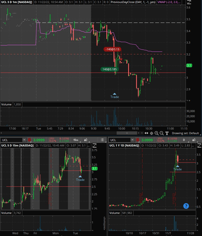Click the 3.0999 last price on the daily panel
202x236 pixels.
coord(147,140)
